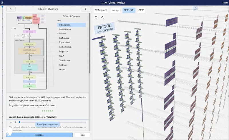This screenshot has width=229, height=140.
Task: Select the nano-gpt model tab
Action: (x=115, y=10)
